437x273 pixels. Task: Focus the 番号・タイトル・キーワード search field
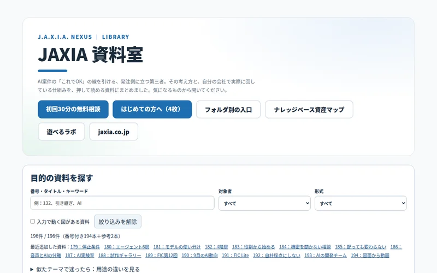(122, 203)
